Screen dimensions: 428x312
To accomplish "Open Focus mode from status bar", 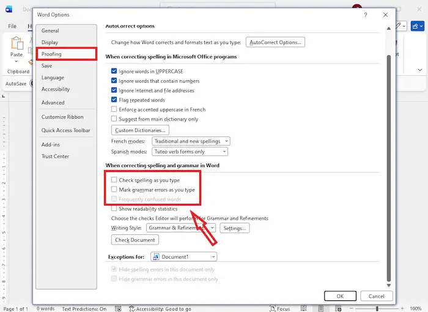I will 279,309.
